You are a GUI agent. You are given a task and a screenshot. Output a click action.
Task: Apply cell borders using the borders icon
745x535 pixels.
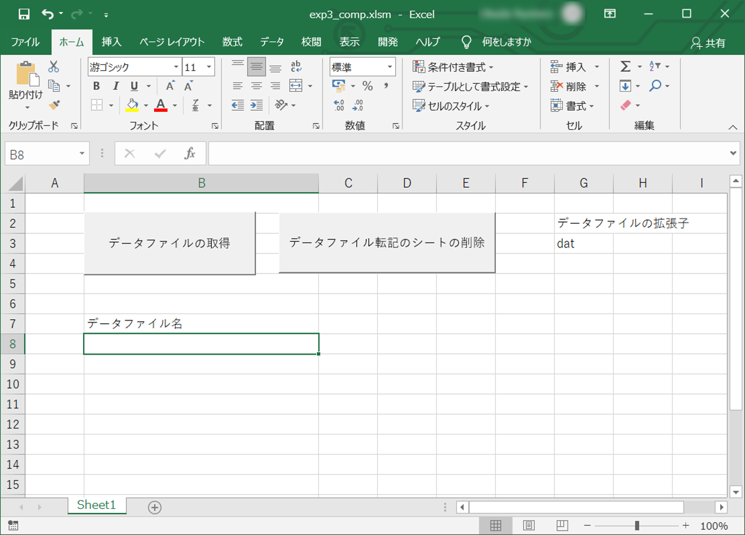(97, 105)
